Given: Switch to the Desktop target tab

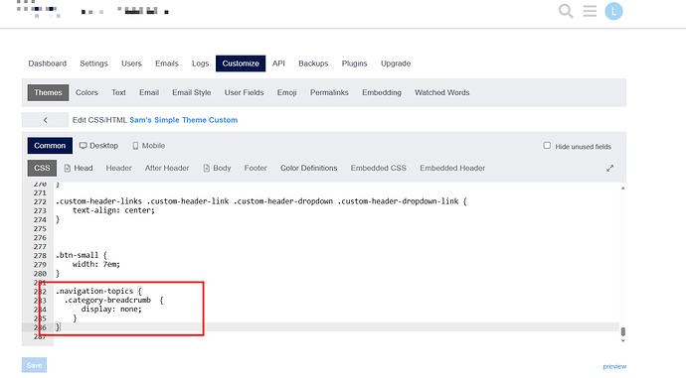Looking at the screenshot, I should (x=98, y=146).
